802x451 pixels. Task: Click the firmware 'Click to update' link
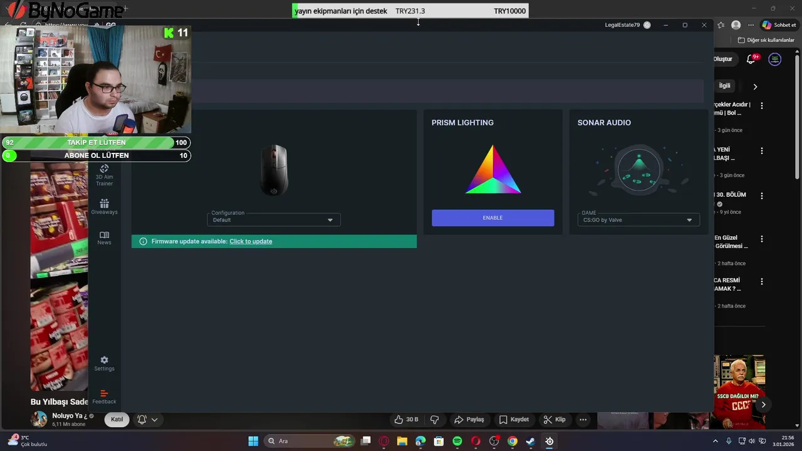click(251, 241)
